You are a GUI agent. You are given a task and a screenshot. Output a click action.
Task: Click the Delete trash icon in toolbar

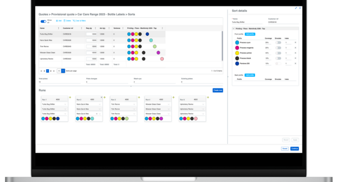click(x=65, y=21)
